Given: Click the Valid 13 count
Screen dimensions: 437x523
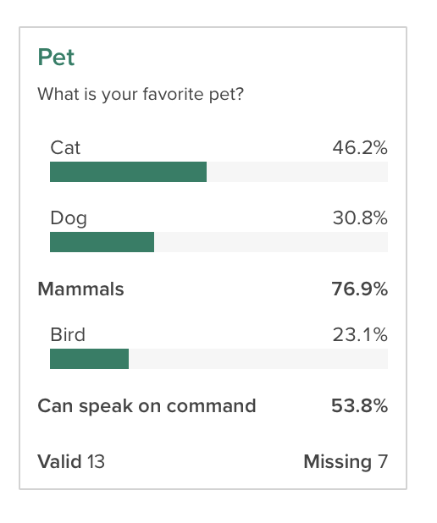Looking at the screenshot, I should [71, 461].
